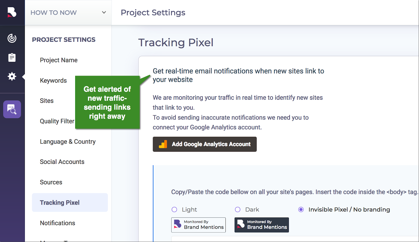Open the Sources settings section
Screen dimensions: 419x242
51,182
